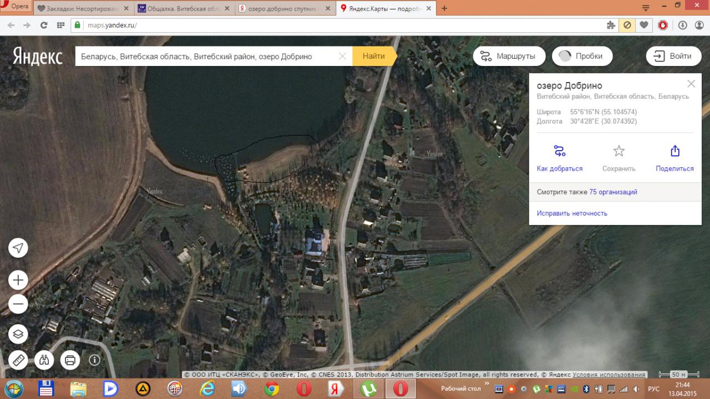Zoom out of the map
This screenshot has height=399, width=710.
[x=18, y=304]
